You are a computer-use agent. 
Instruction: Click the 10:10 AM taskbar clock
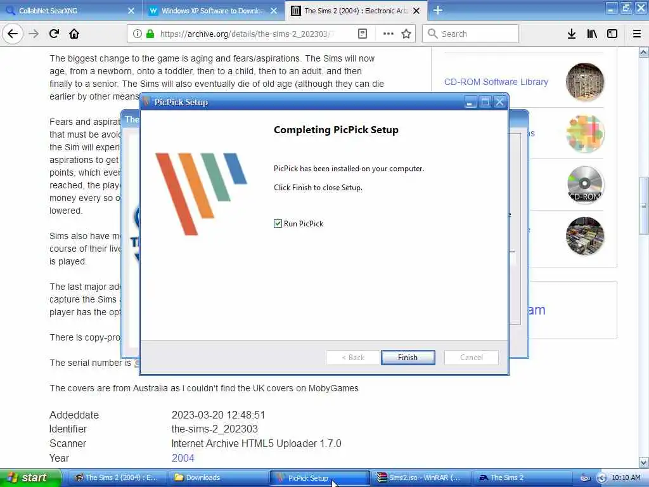click(626, 477)
